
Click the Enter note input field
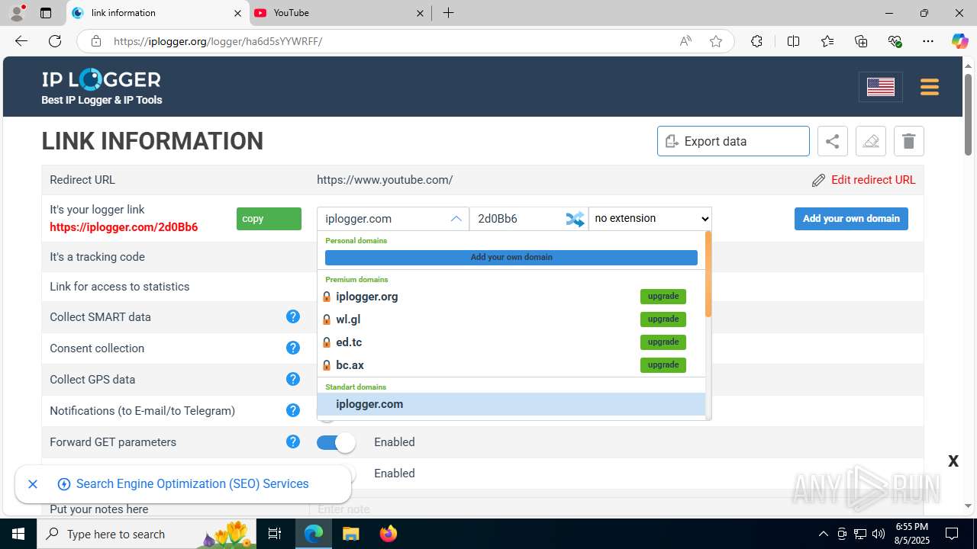(x=616, y=509)
